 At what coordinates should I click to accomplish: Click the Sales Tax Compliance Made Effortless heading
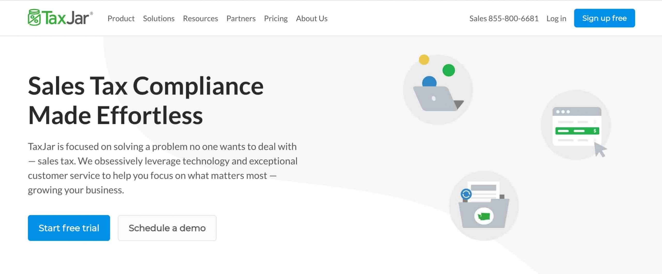(x=146, y=100)
